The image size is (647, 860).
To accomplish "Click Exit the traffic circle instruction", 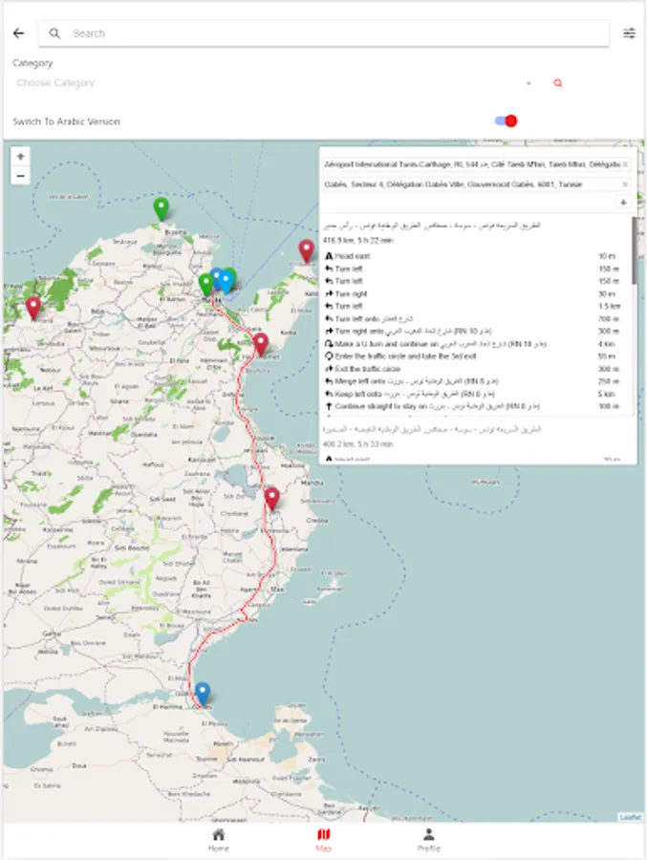I will pyautogui.click(x=472, y=369).
